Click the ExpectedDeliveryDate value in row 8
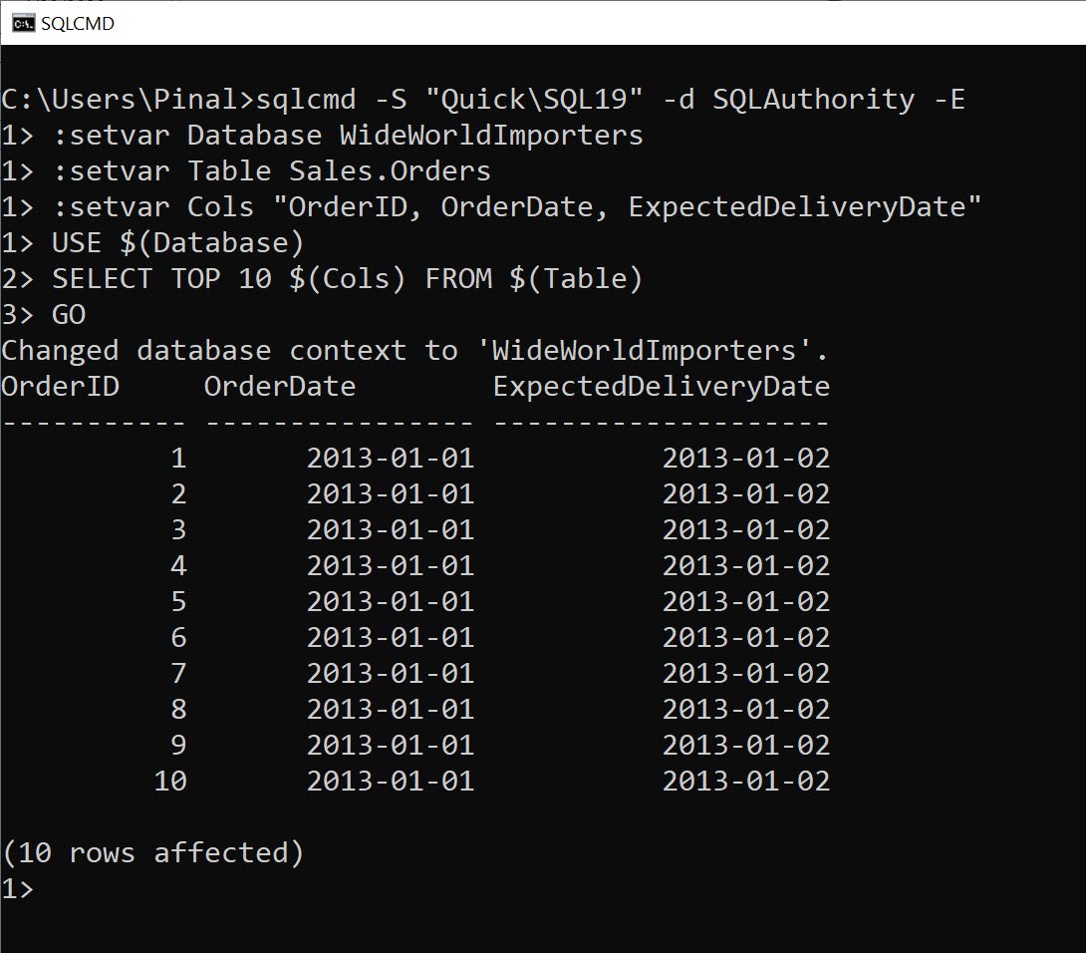Viewport: 1086px width, 953px height. (x=746, y=709)
